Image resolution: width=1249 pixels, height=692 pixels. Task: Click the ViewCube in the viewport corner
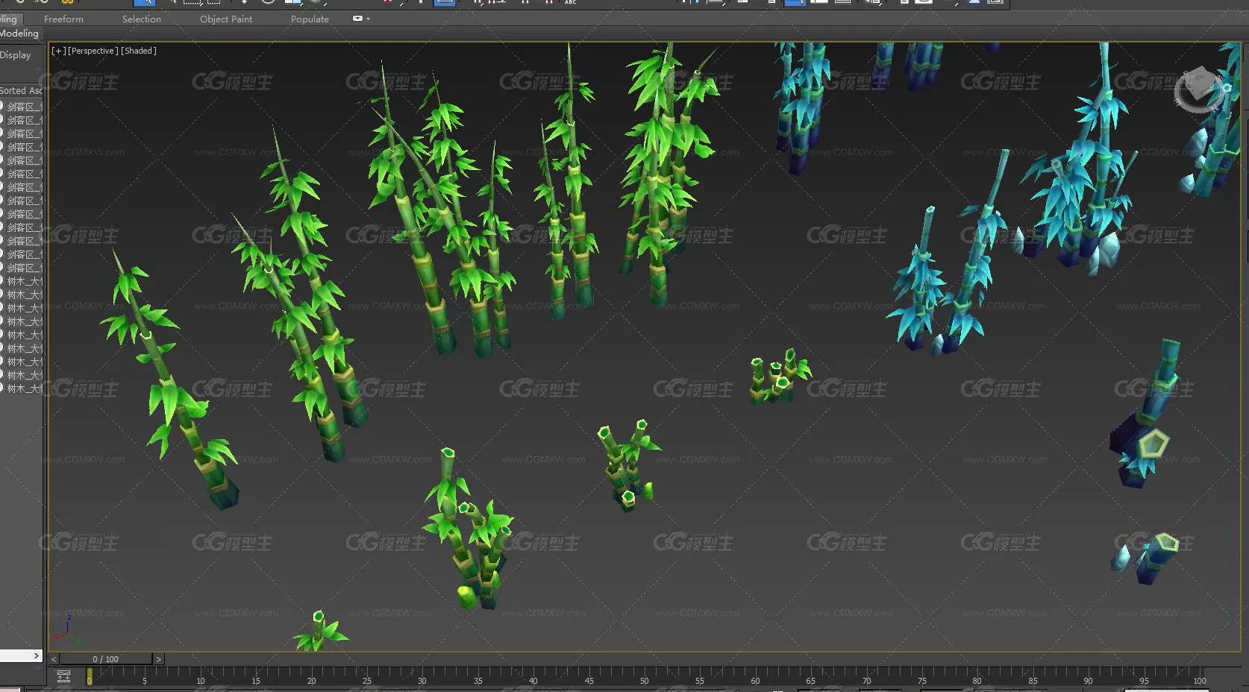click(1199, 89)
